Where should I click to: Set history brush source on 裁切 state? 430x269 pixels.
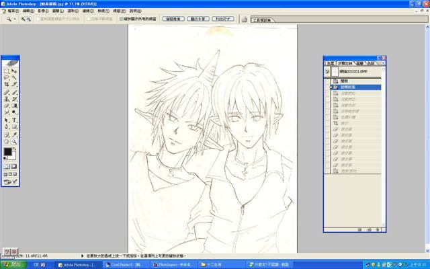point(327,123)
